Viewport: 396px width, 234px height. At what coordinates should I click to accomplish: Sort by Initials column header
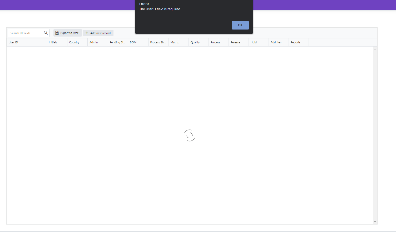point(57,42)
